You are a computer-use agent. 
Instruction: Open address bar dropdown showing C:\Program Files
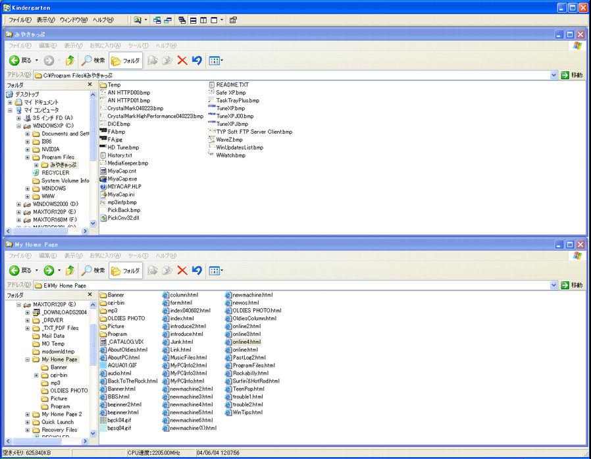coord(553,75)
